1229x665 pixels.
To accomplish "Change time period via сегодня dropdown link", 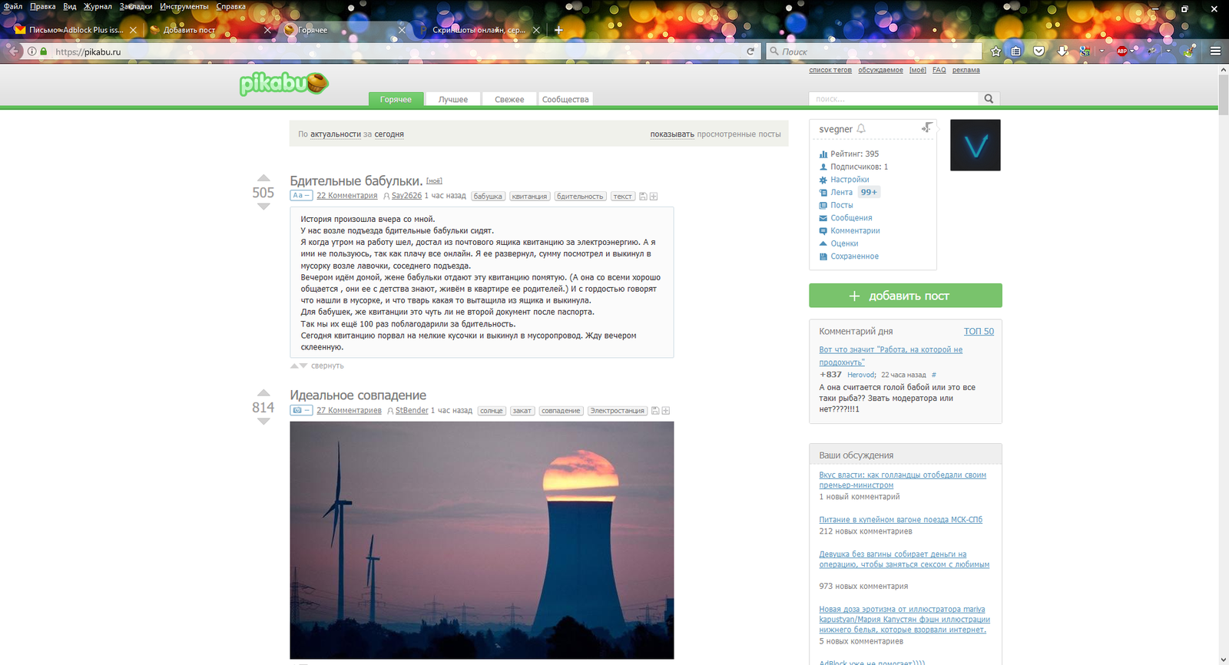I will (389, 134).
